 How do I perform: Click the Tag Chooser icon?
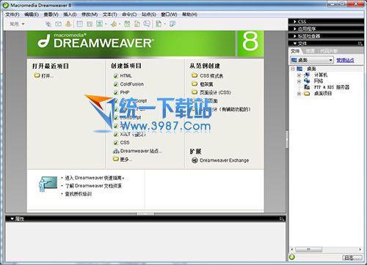(x=172, y=24)
